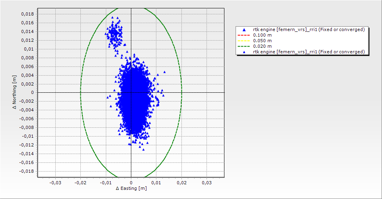Click the Δ Easting [m] axis title
Viewport: 382px width, 199px height.
tap(131, 188)
